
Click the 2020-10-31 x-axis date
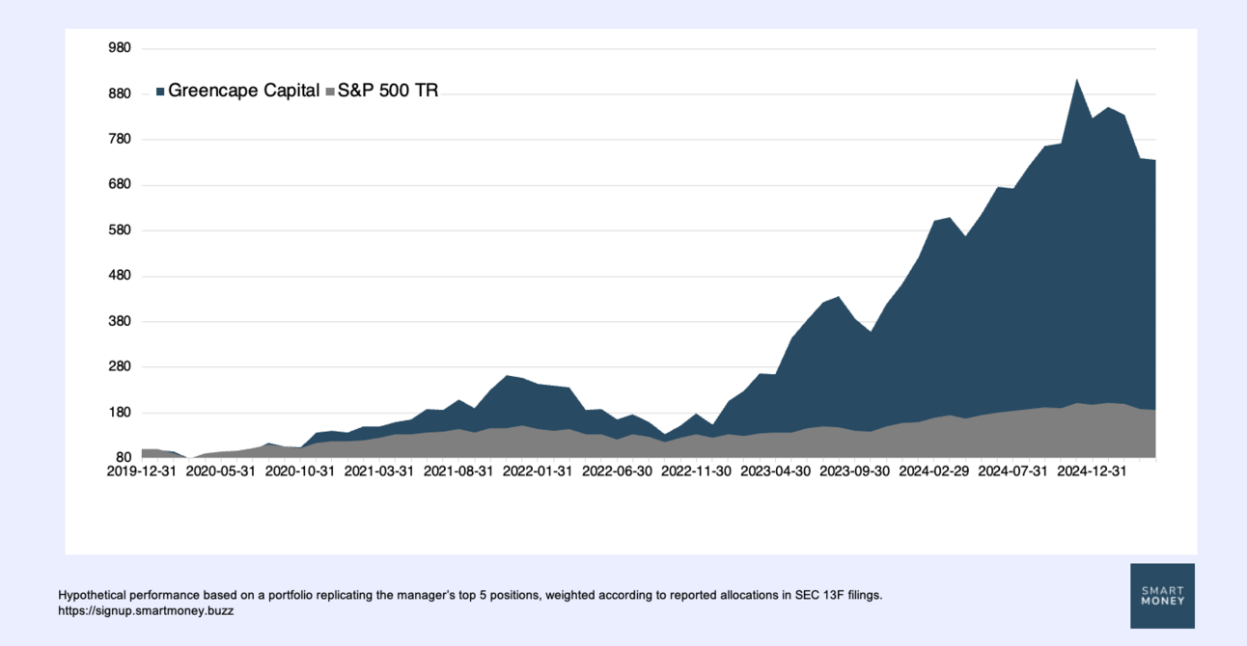[x=300, y=471]
